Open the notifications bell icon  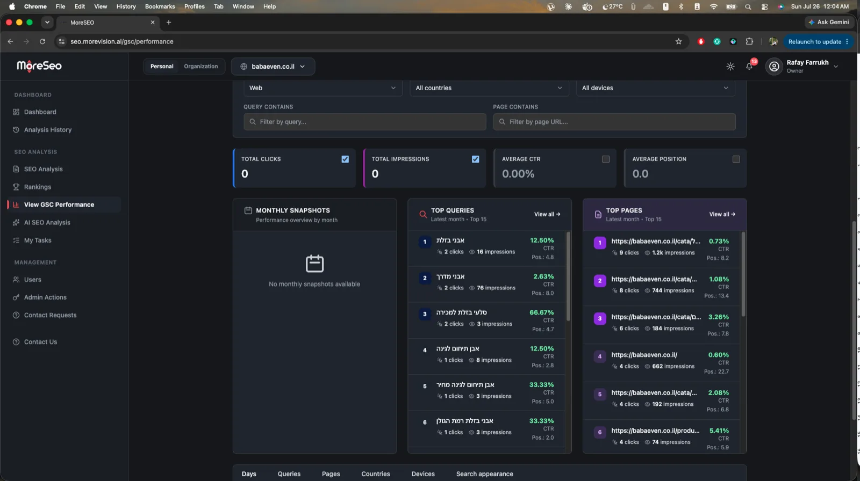point(749,66)
